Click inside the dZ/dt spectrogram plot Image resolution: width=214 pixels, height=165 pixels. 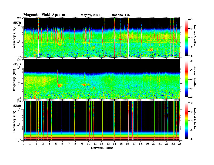point(102,121)
